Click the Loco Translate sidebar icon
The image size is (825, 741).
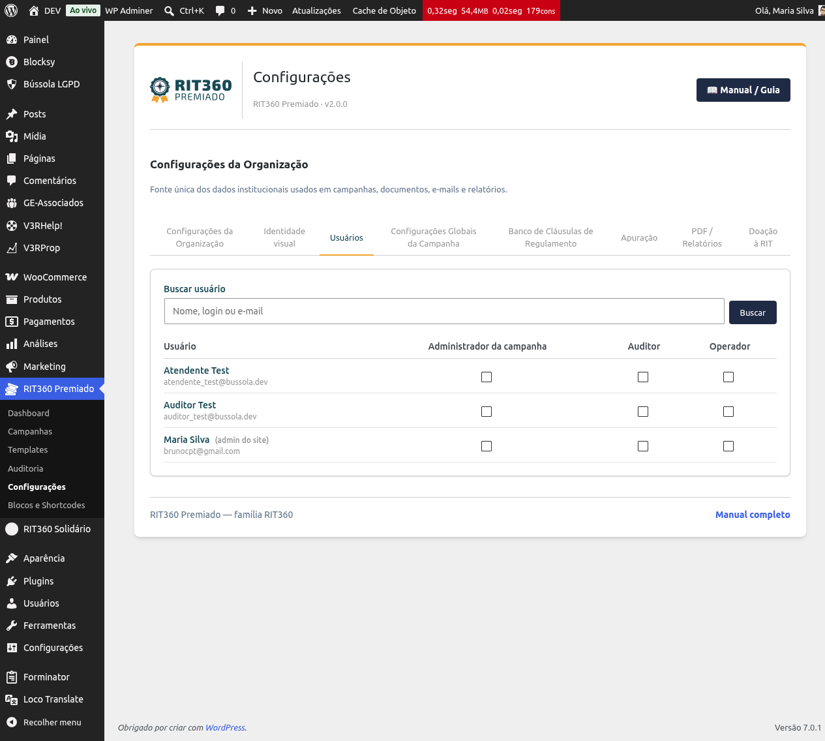(12, 699)
